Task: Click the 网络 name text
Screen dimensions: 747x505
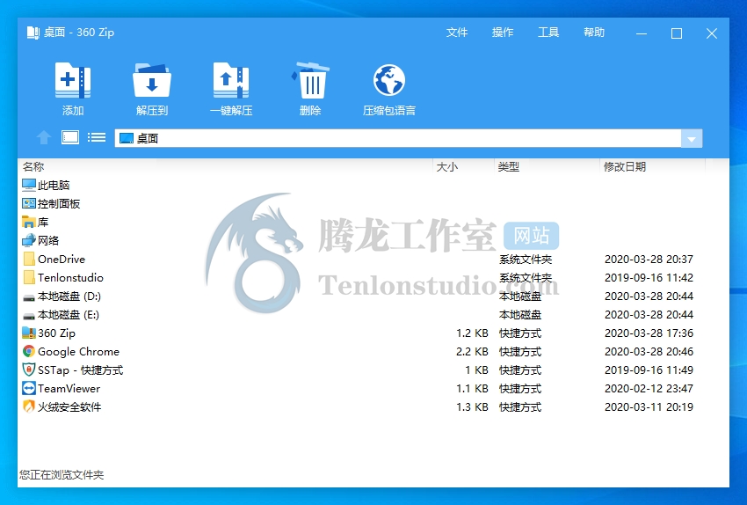Action: point(48,240)
